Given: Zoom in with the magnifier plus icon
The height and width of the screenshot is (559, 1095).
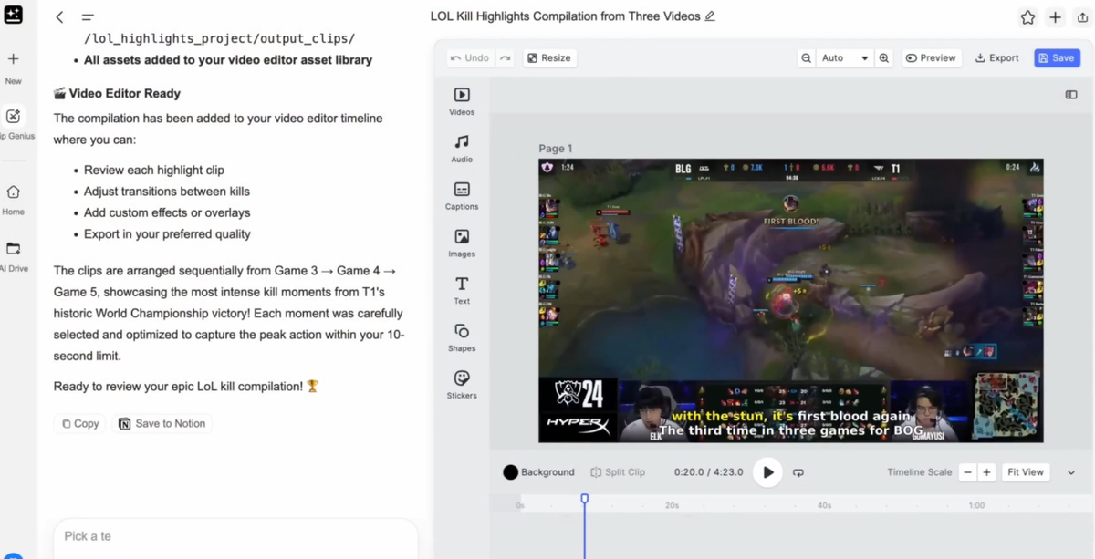Looking at the screenshot, I should (x=884, y=57).
